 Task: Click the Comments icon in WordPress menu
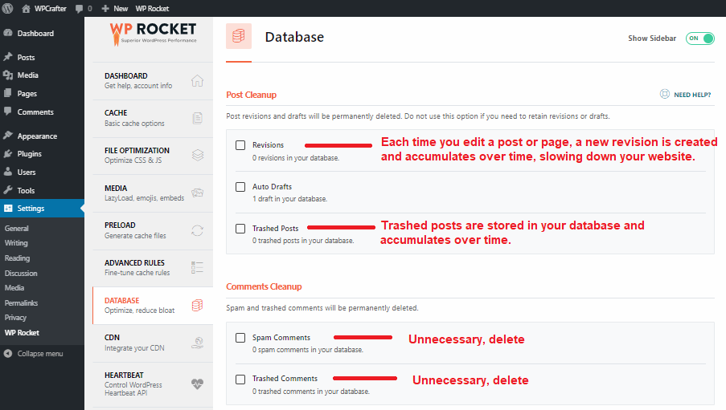8,112
